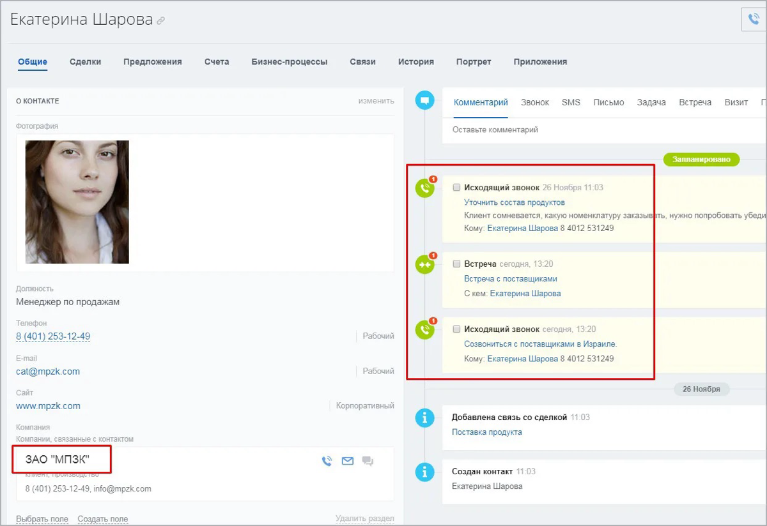The image size is (767, 526).
Task: Click link icon next to Екатерина Шарова title
Action: click(161, 20)
